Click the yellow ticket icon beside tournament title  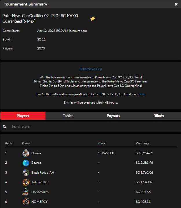click(93, 19)
